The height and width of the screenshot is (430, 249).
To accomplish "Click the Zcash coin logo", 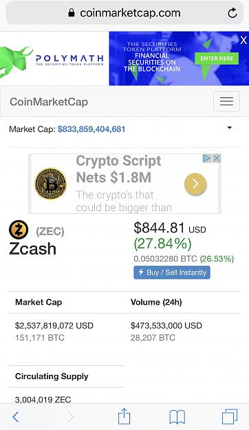I will click(19, 230).
